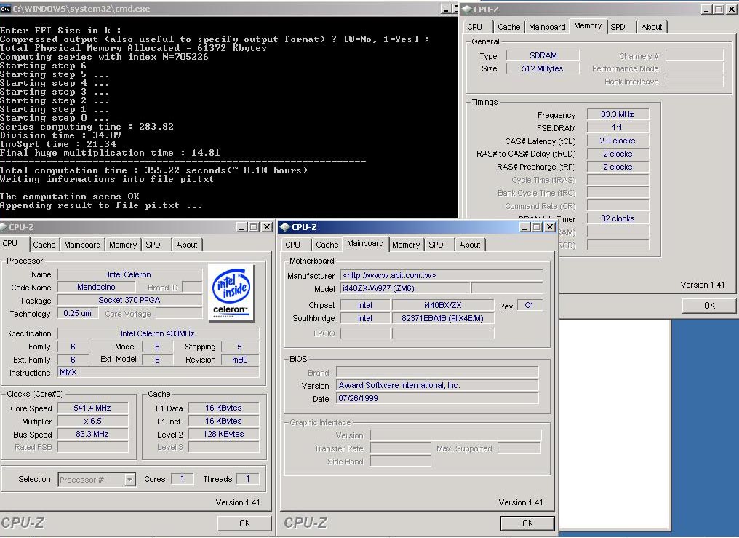Open Memory tab in the Mainboard window
This screenshot has width=739, height=538.
(x=406, y=245)
